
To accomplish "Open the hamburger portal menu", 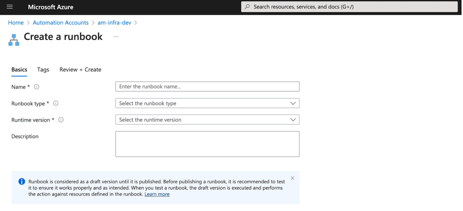I will (x=10, y=7).
